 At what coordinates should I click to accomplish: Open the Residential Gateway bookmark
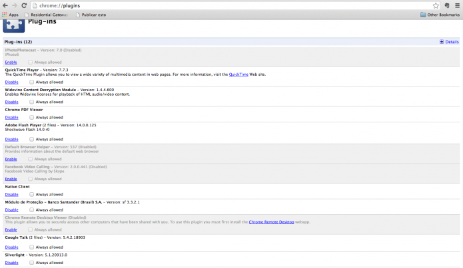47,15
